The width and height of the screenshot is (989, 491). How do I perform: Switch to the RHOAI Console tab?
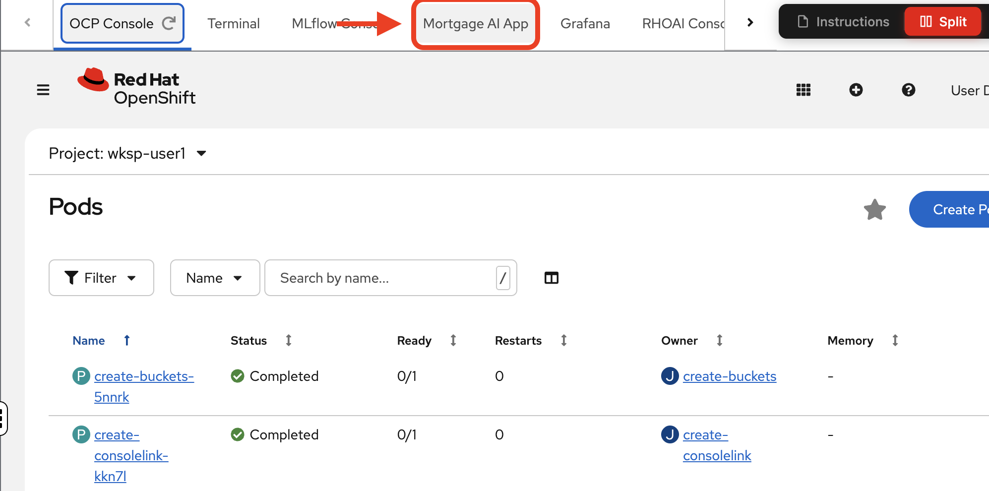(x=683, y=23)
